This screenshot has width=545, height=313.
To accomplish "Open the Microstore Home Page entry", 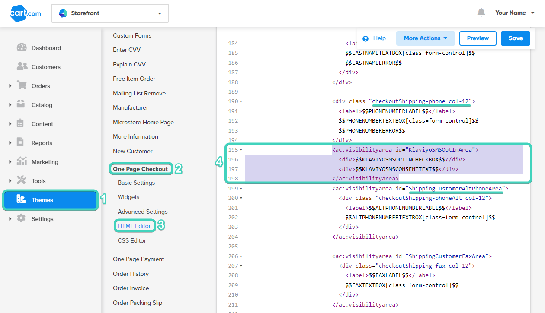I will click(143, 122).
